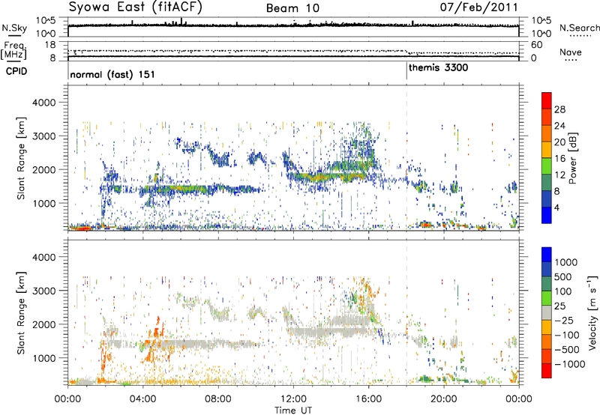
Task: Click the "CPID" row label
Action: [x=16, y=71]
